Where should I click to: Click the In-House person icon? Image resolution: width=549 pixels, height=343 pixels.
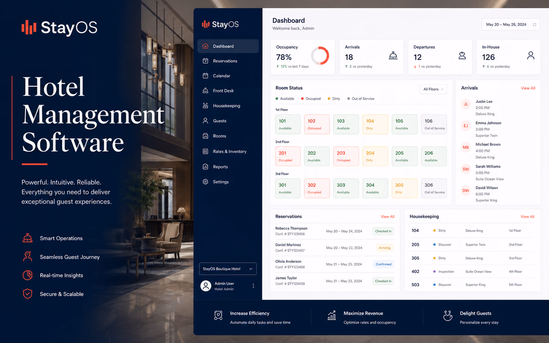(531, 56)
